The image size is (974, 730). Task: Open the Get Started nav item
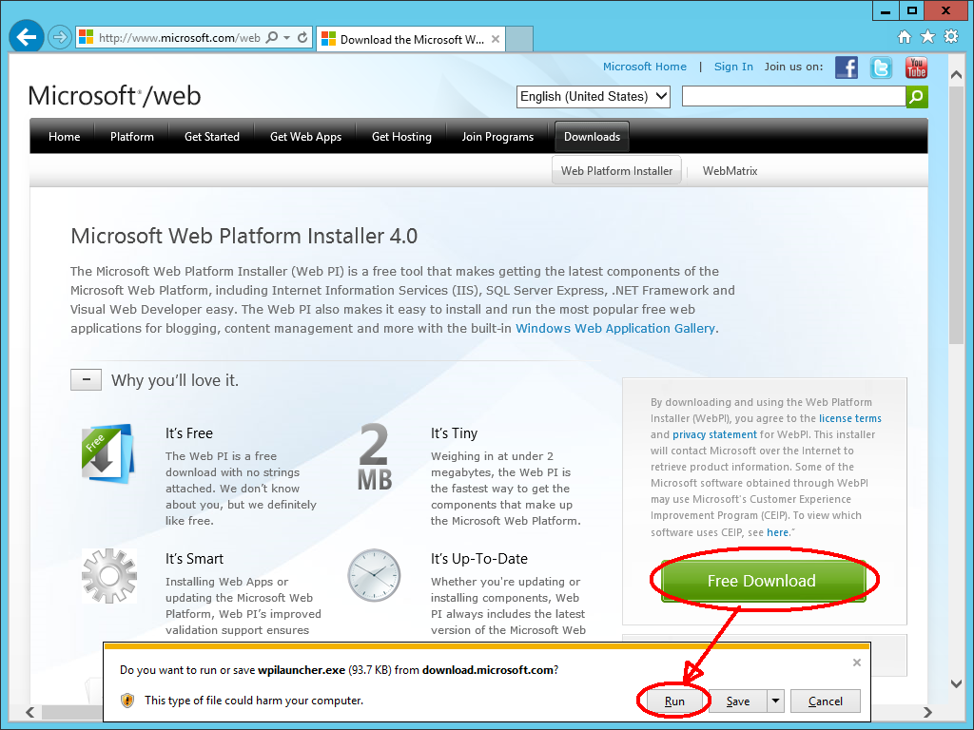[212, 137]
